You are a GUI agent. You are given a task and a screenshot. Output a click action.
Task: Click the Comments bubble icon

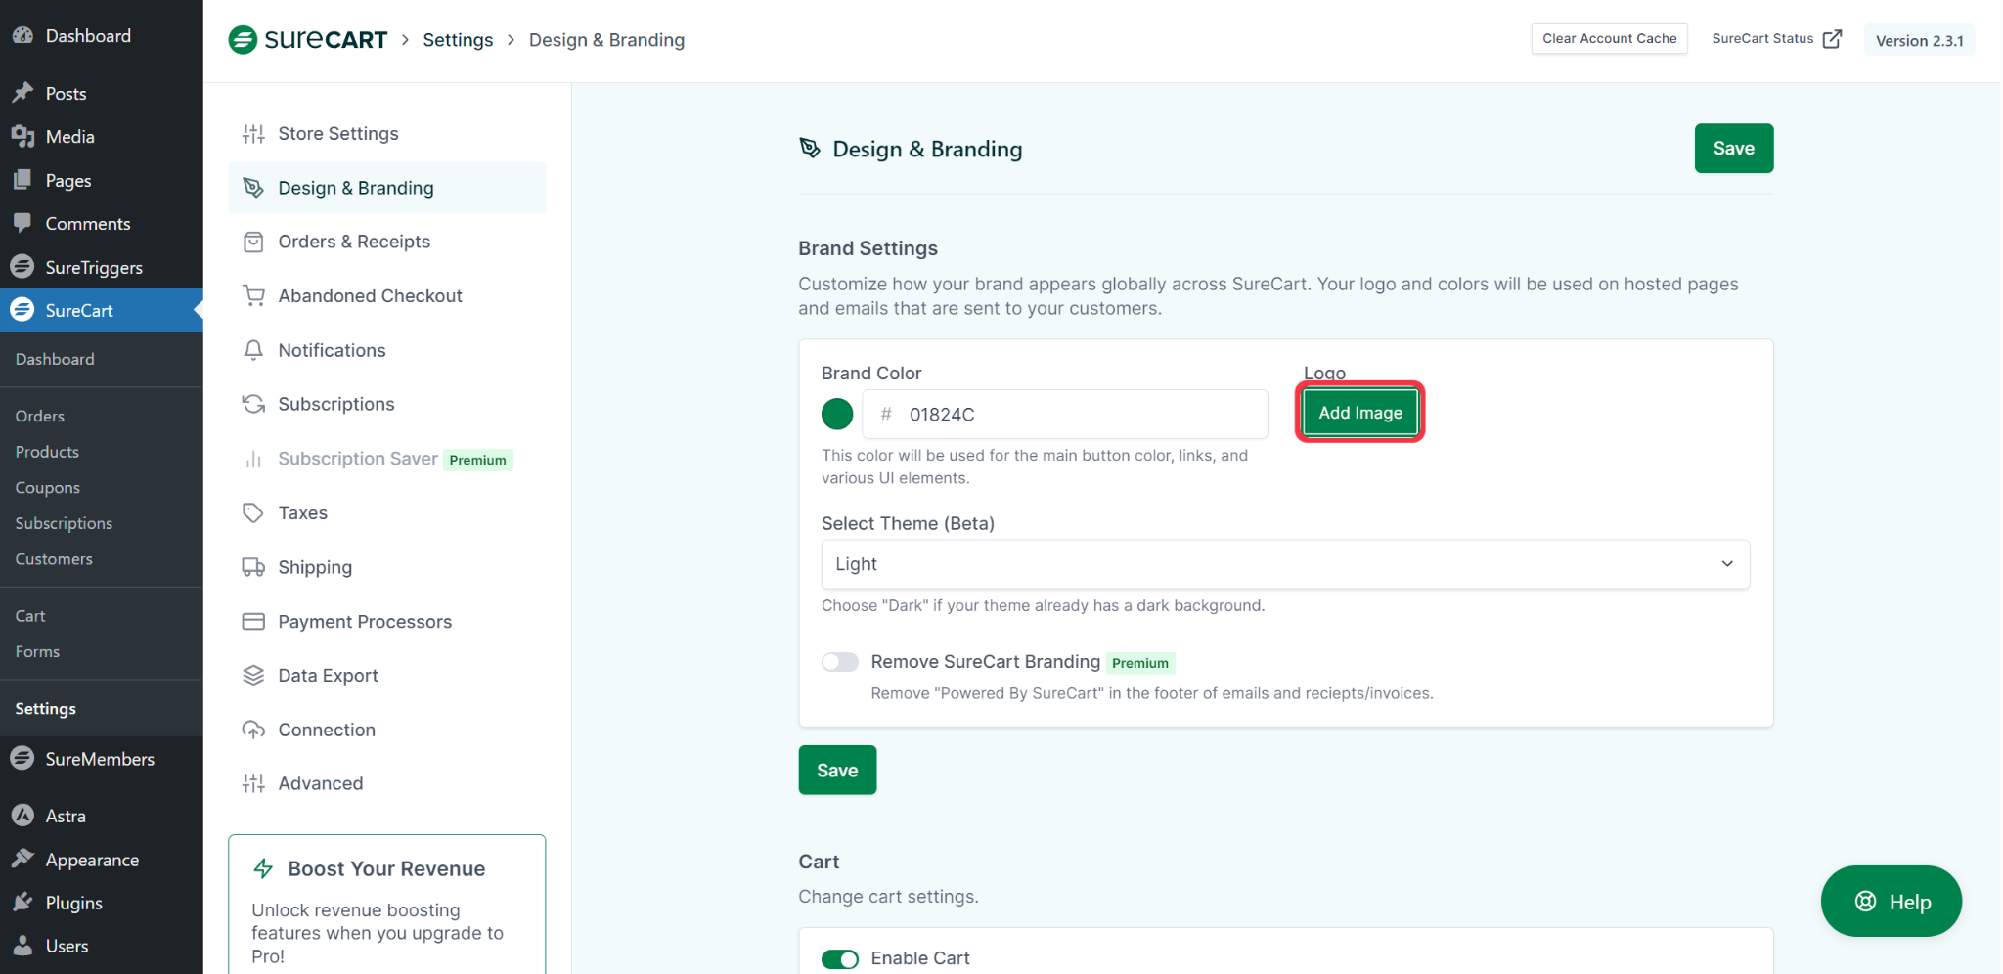tap(22, 223)
